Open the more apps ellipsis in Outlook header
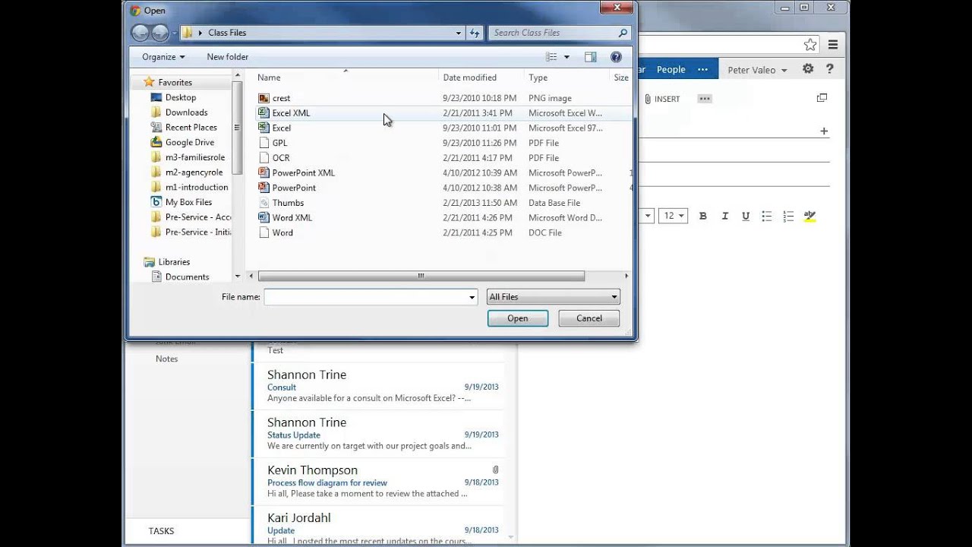The image size is (972, 547). point(702,69)
